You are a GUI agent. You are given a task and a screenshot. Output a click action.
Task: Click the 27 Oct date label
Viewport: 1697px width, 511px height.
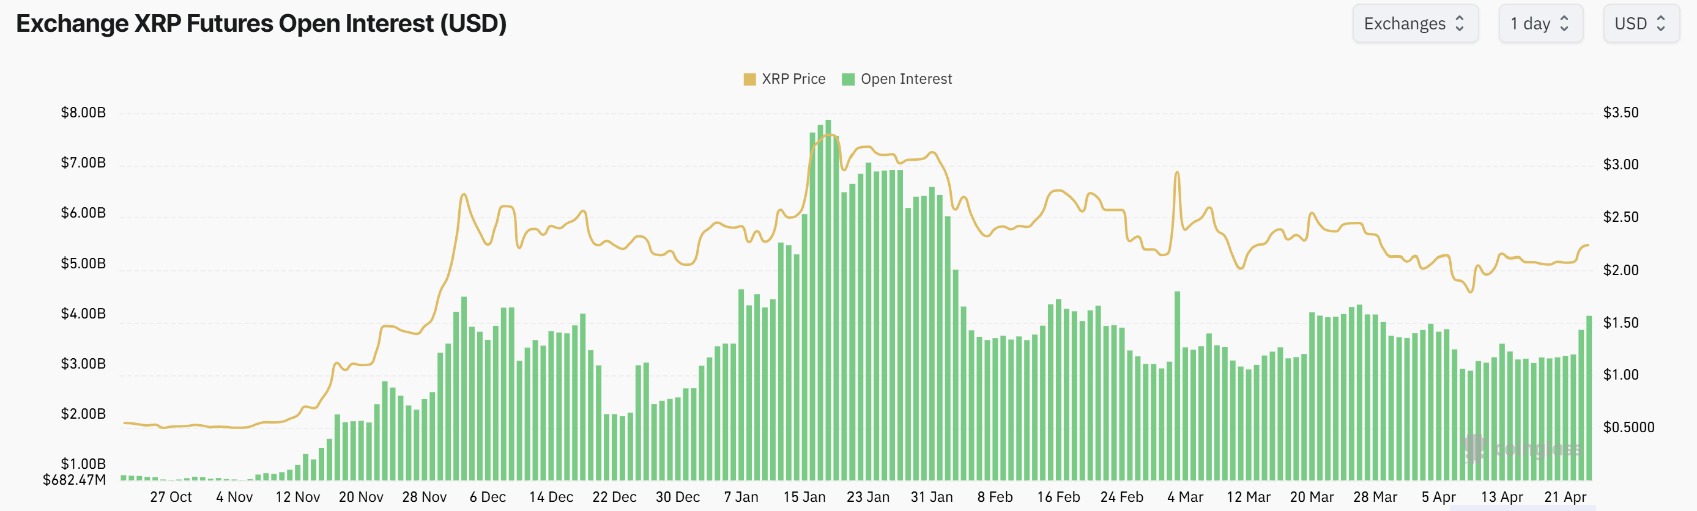point(171,497)
